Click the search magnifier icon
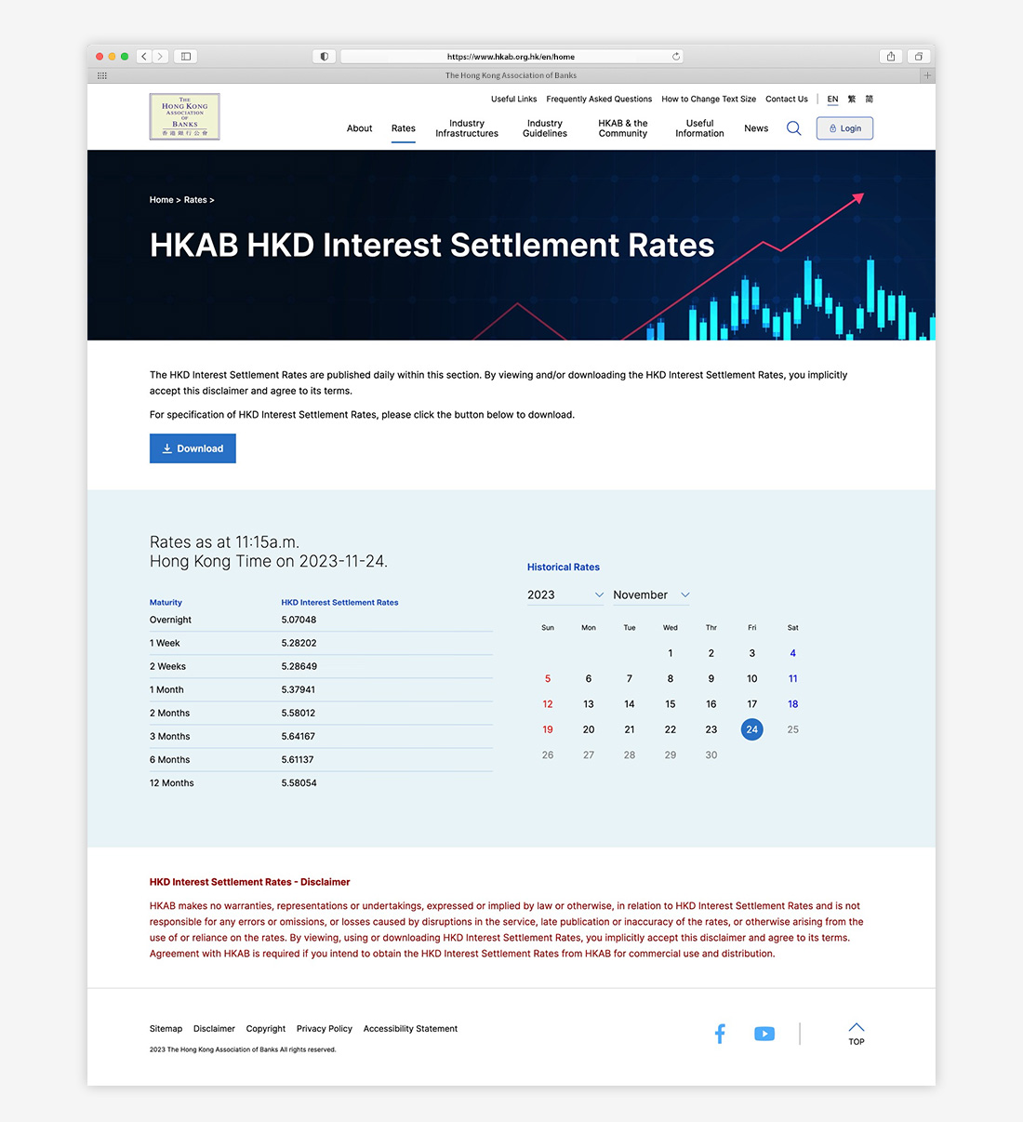 click(793, 128)
